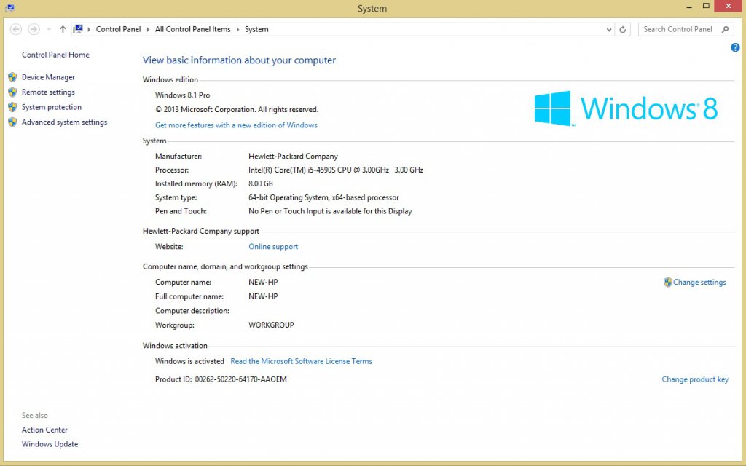The width and height of the screenshot is (746, 466).
Task: Get more features with new Windows edition
Action: [x=236, y=125]
